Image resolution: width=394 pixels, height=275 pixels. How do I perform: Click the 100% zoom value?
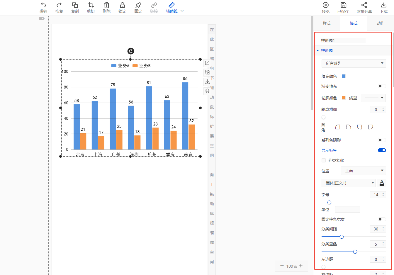(291, 266)
